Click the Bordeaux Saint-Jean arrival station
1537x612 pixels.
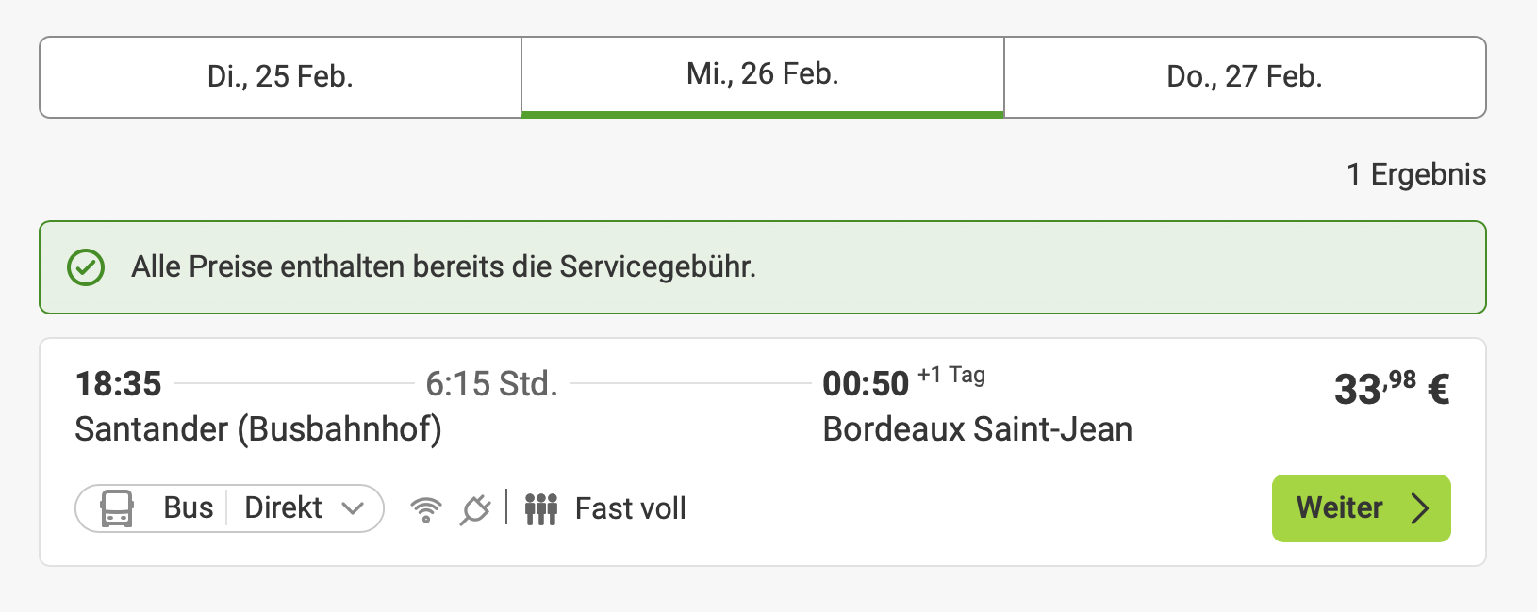(977, 429)
